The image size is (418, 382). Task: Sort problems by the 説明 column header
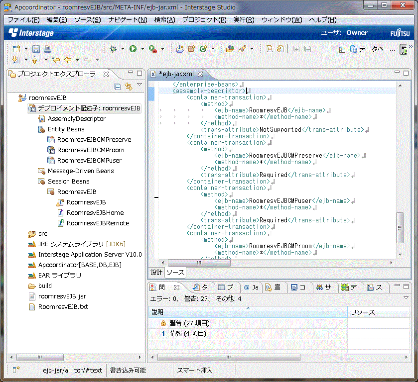pos(248,312)
